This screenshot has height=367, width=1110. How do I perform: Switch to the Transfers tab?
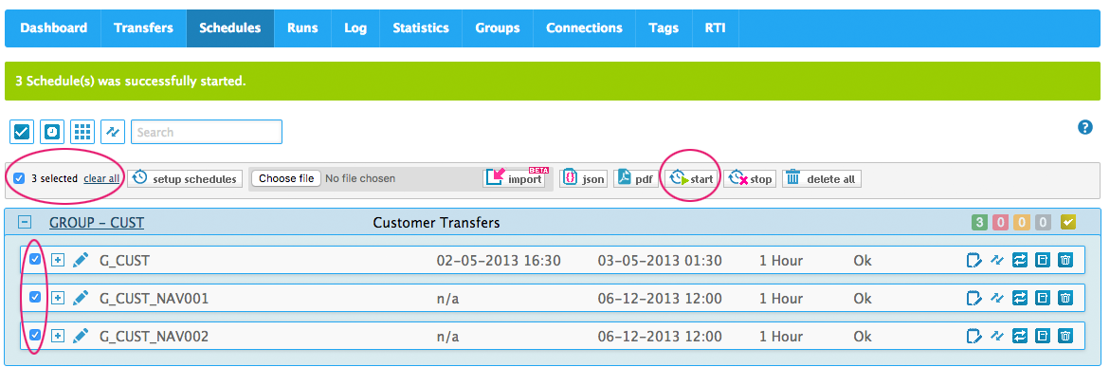pos(144,28)
